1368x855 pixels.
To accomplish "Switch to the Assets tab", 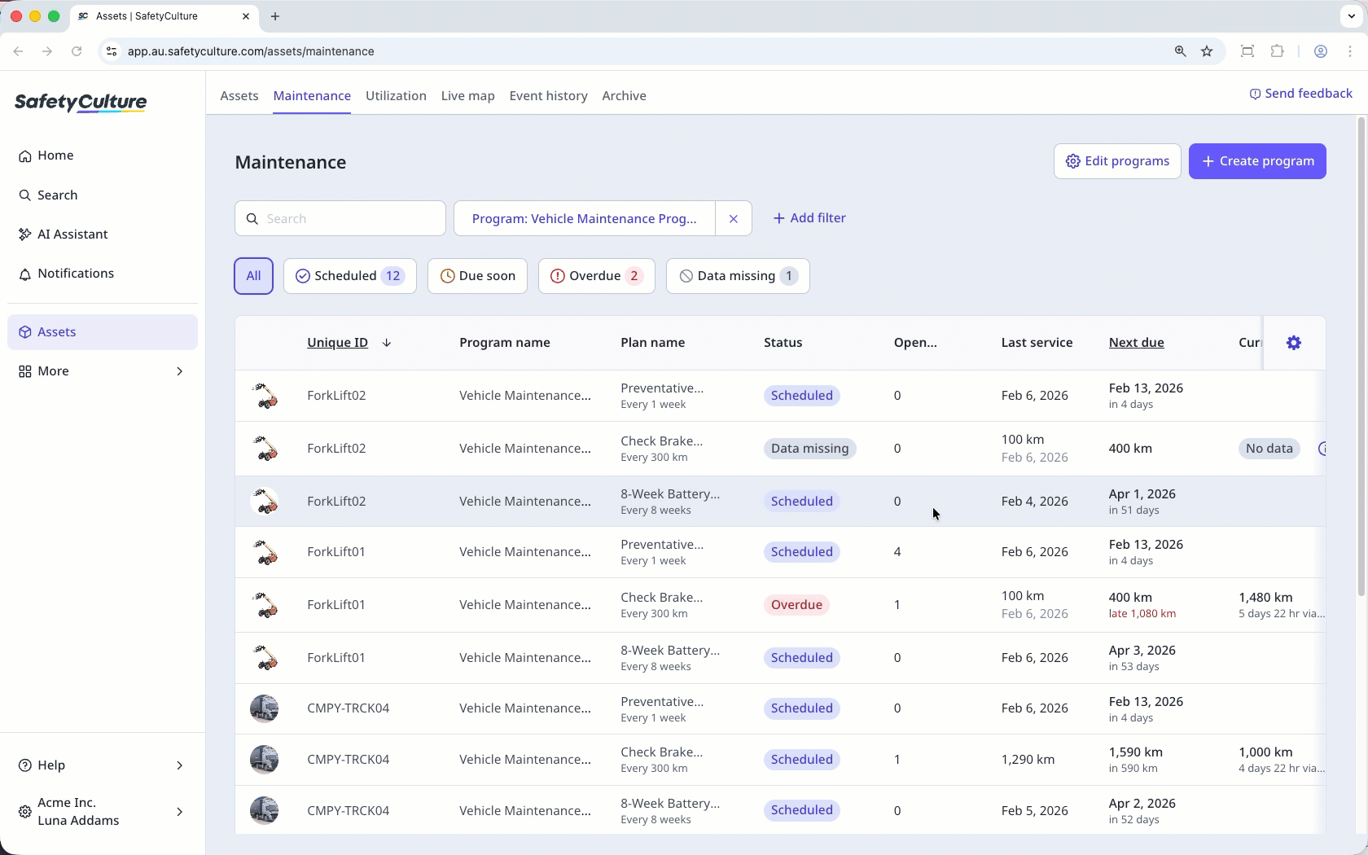I will point(239,96).
